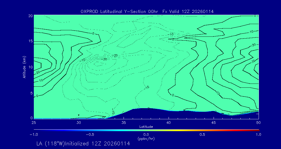Click the -20 dotted contour label
Viewport: 281px width, 149px height.
(x=115, y=55)
